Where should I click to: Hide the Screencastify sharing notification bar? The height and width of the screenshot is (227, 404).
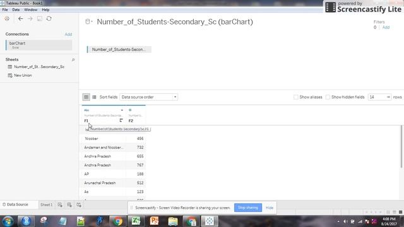coord(270,207)
